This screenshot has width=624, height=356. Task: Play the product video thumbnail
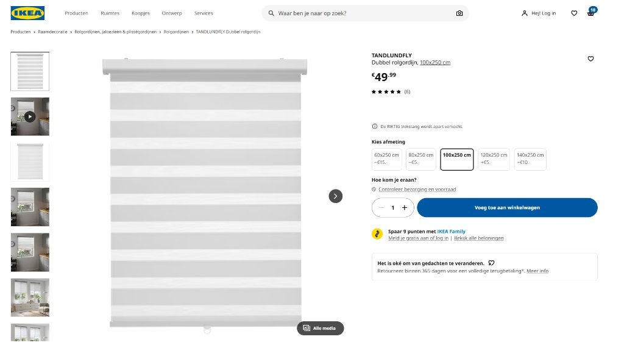[30, 116]
